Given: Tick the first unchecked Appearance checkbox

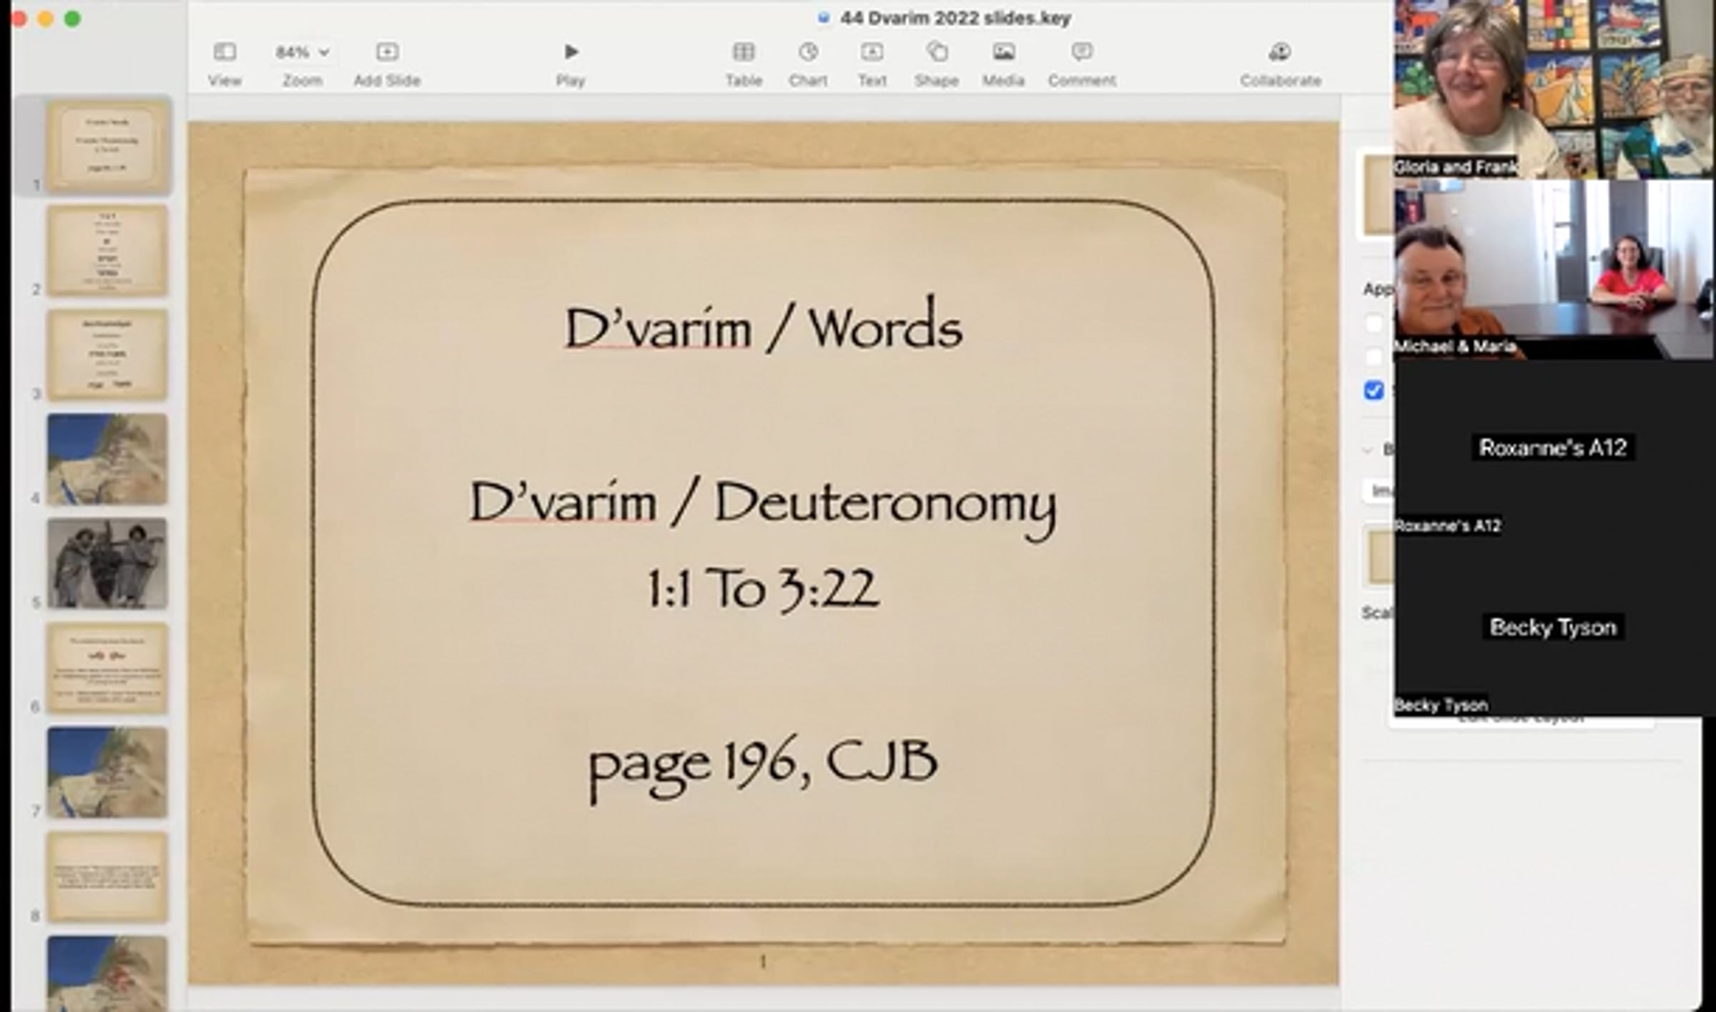Looking at the screenshot, I should [x=1374, y=324].
